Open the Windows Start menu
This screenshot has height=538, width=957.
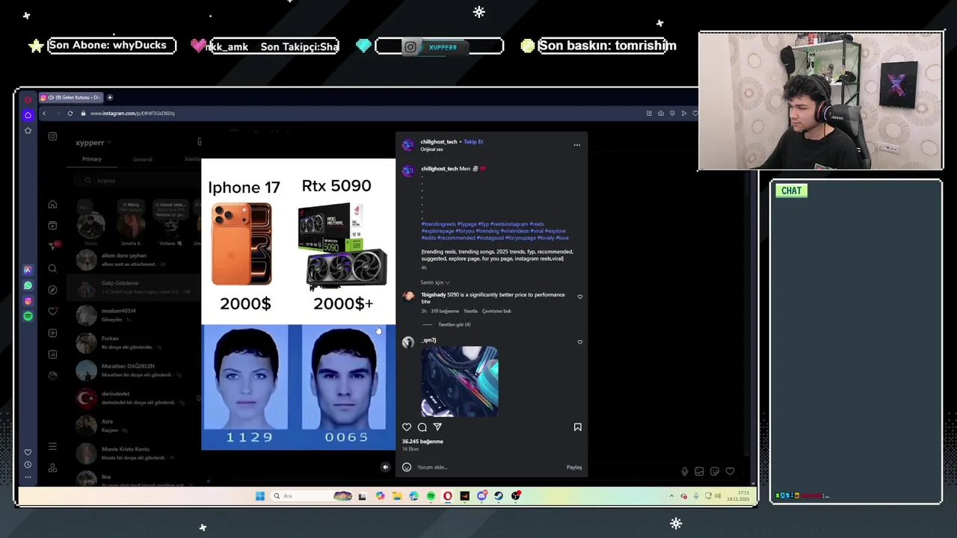click(259, 496)
